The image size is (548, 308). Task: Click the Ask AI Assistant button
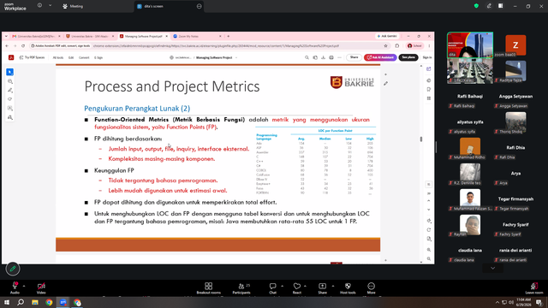pyautogui.click(x=380, y=57)
